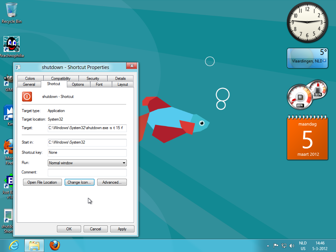Show hidden system tray icons

click(268, 246)
